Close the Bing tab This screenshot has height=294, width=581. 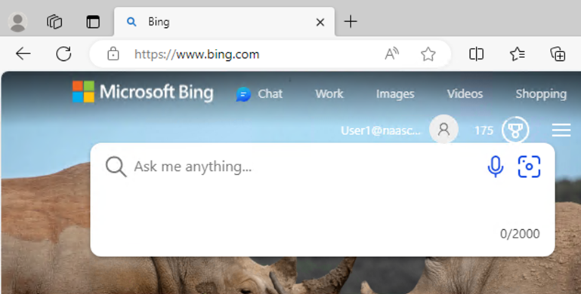point(320,22)
